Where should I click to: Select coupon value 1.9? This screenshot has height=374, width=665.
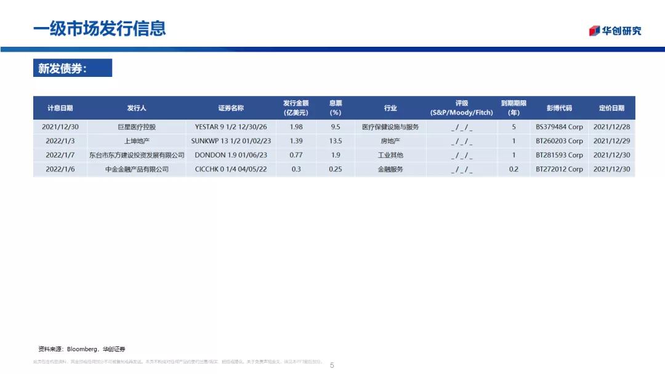[x=336, y=155]
